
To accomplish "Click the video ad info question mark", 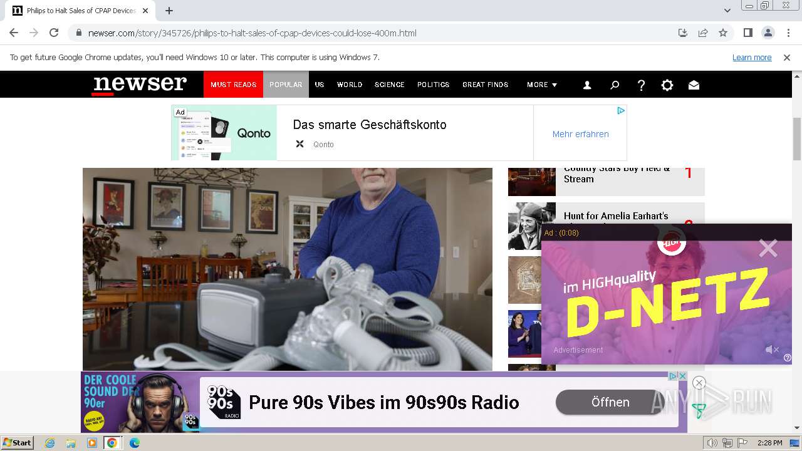I will coord(788,358).
